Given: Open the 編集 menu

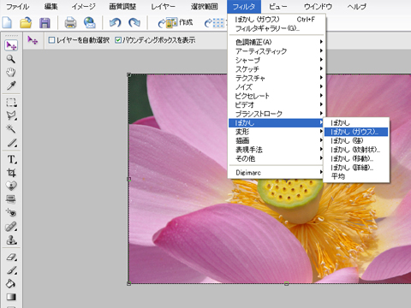Looking at the screenshot, I should [51, 7].
